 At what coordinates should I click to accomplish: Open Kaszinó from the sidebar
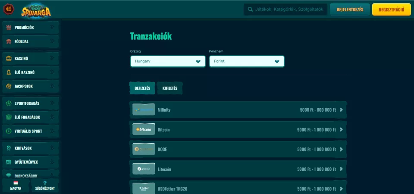(x=29, y=58)
